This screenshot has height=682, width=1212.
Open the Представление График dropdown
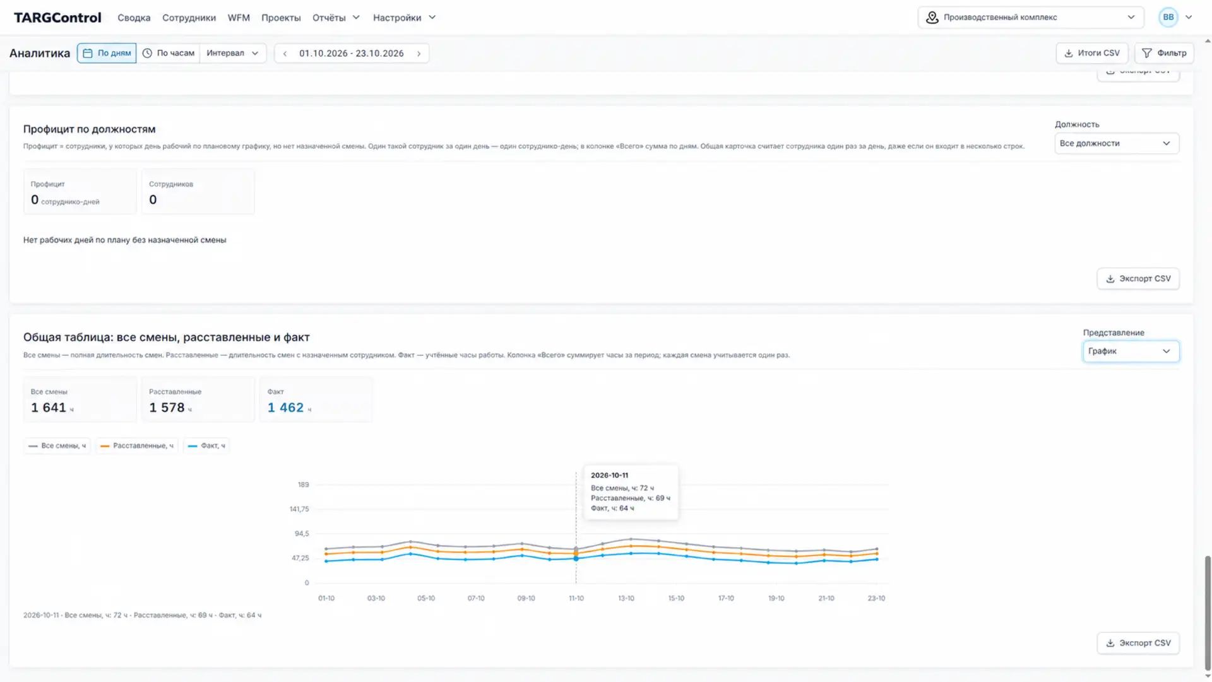point(1131,351)
